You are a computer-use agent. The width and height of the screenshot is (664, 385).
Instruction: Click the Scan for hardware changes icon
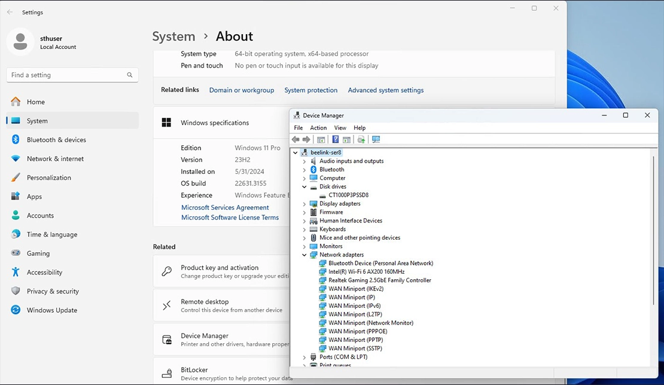pos(376,139)
